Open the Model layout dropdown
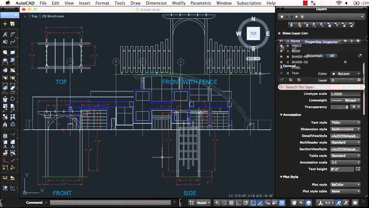This screenshot has height=208, width=369. (x=204, y=203)
